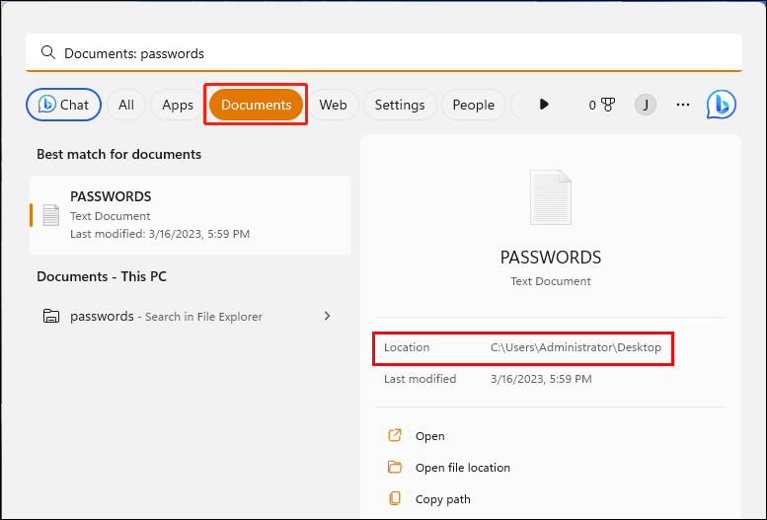The width and height of the screenshot is (767, 520).
Task: Click the location path C:\Users\Administrator\Desktop
Action: (575, 347)
